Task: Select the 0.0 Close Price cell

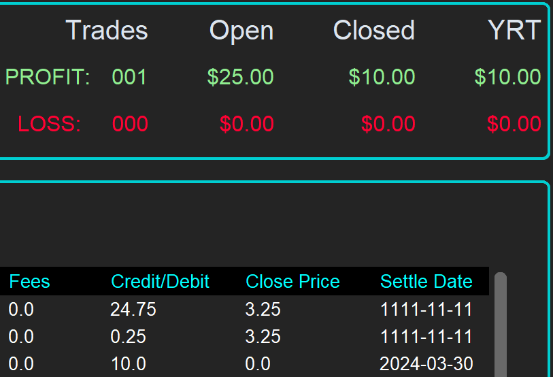Action: click(258, 364)
